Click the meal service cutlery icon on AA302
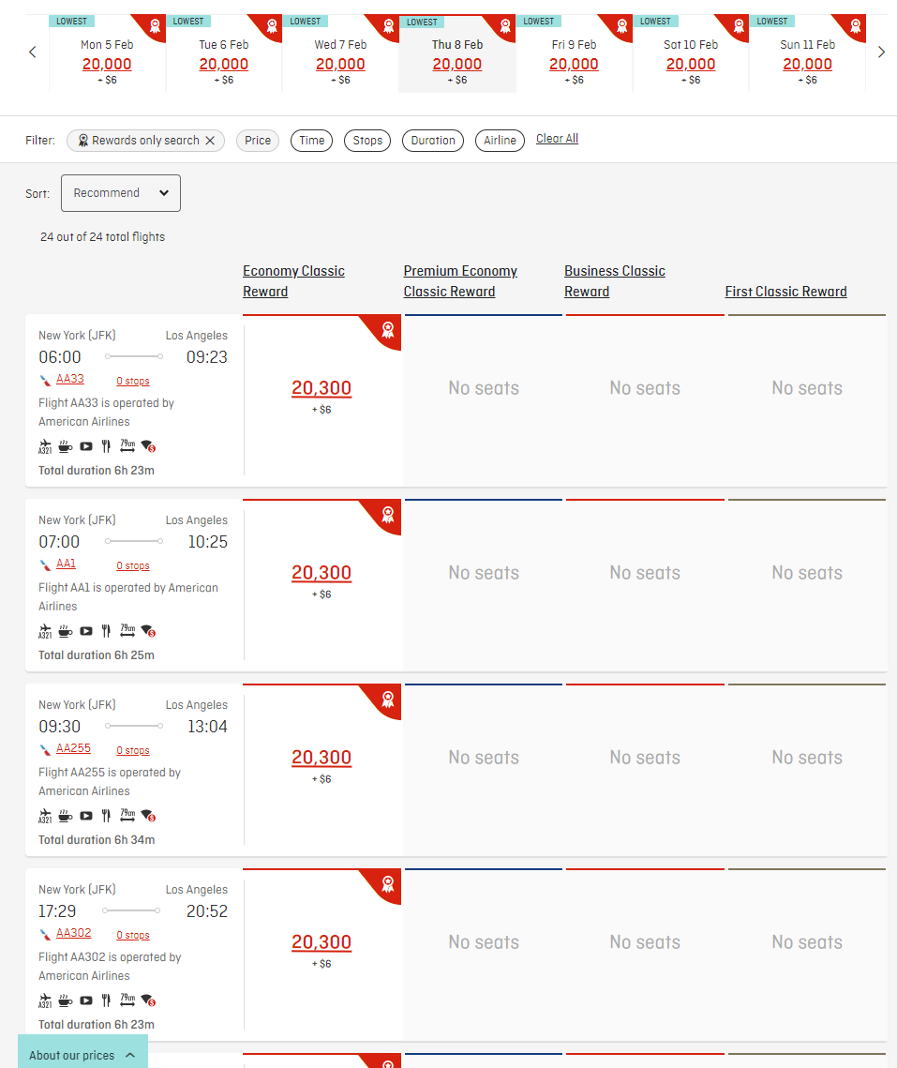 (x=106, y=1000)
